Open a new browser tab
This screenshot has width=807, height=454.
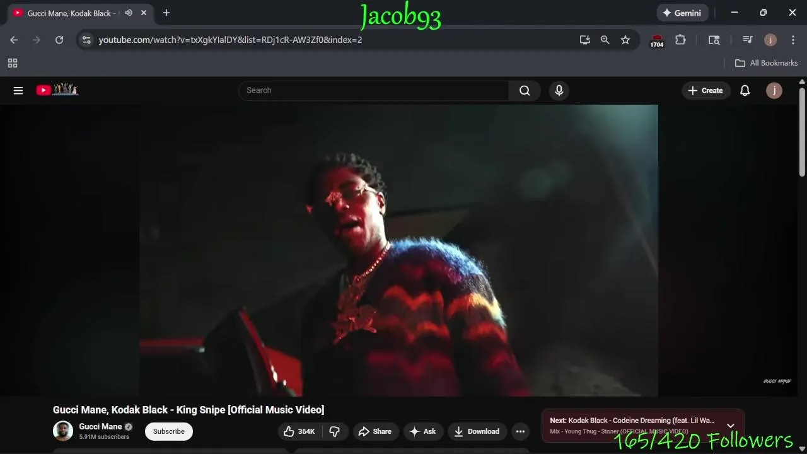166,13
